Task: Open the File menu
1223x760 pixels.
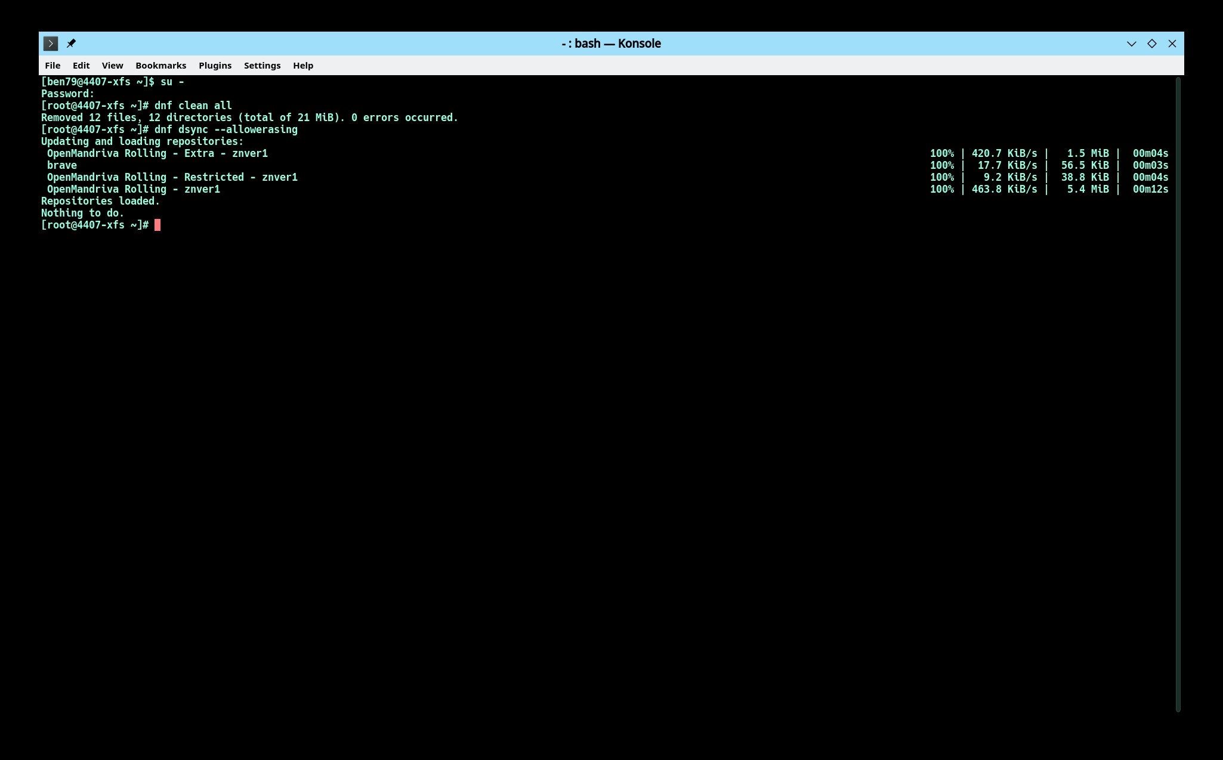Action: pyautogui.click(x=52, y=66)
